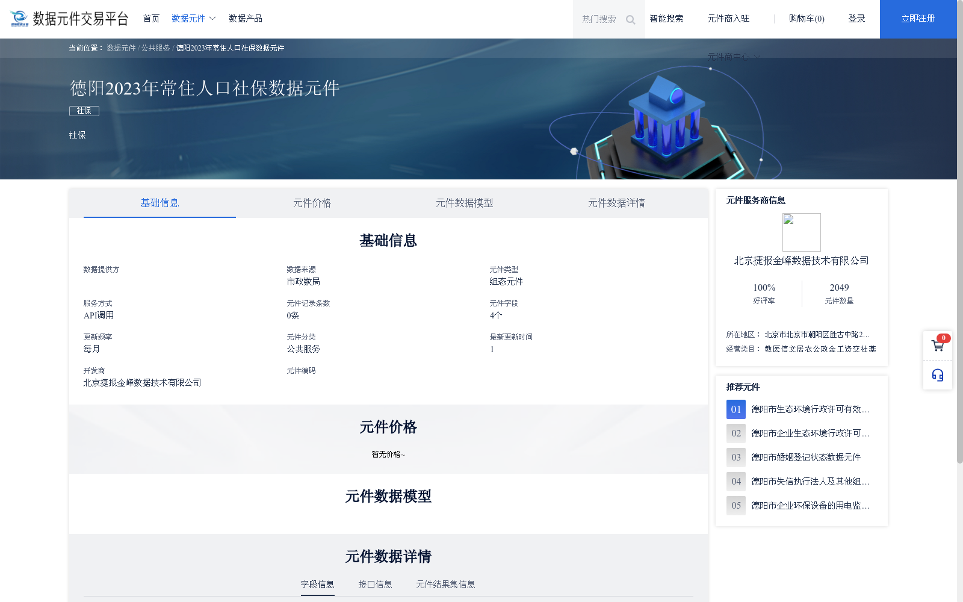Open the headset customer service icon

click(x=938, y=375)
